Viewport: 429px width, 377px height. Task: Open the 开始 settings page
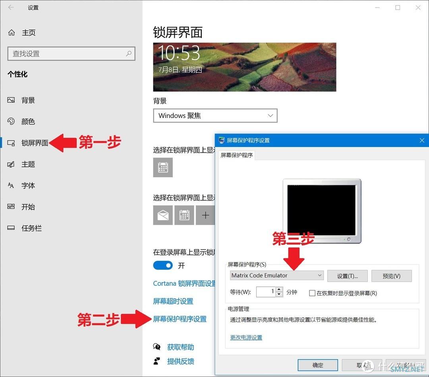click(21, 207)
